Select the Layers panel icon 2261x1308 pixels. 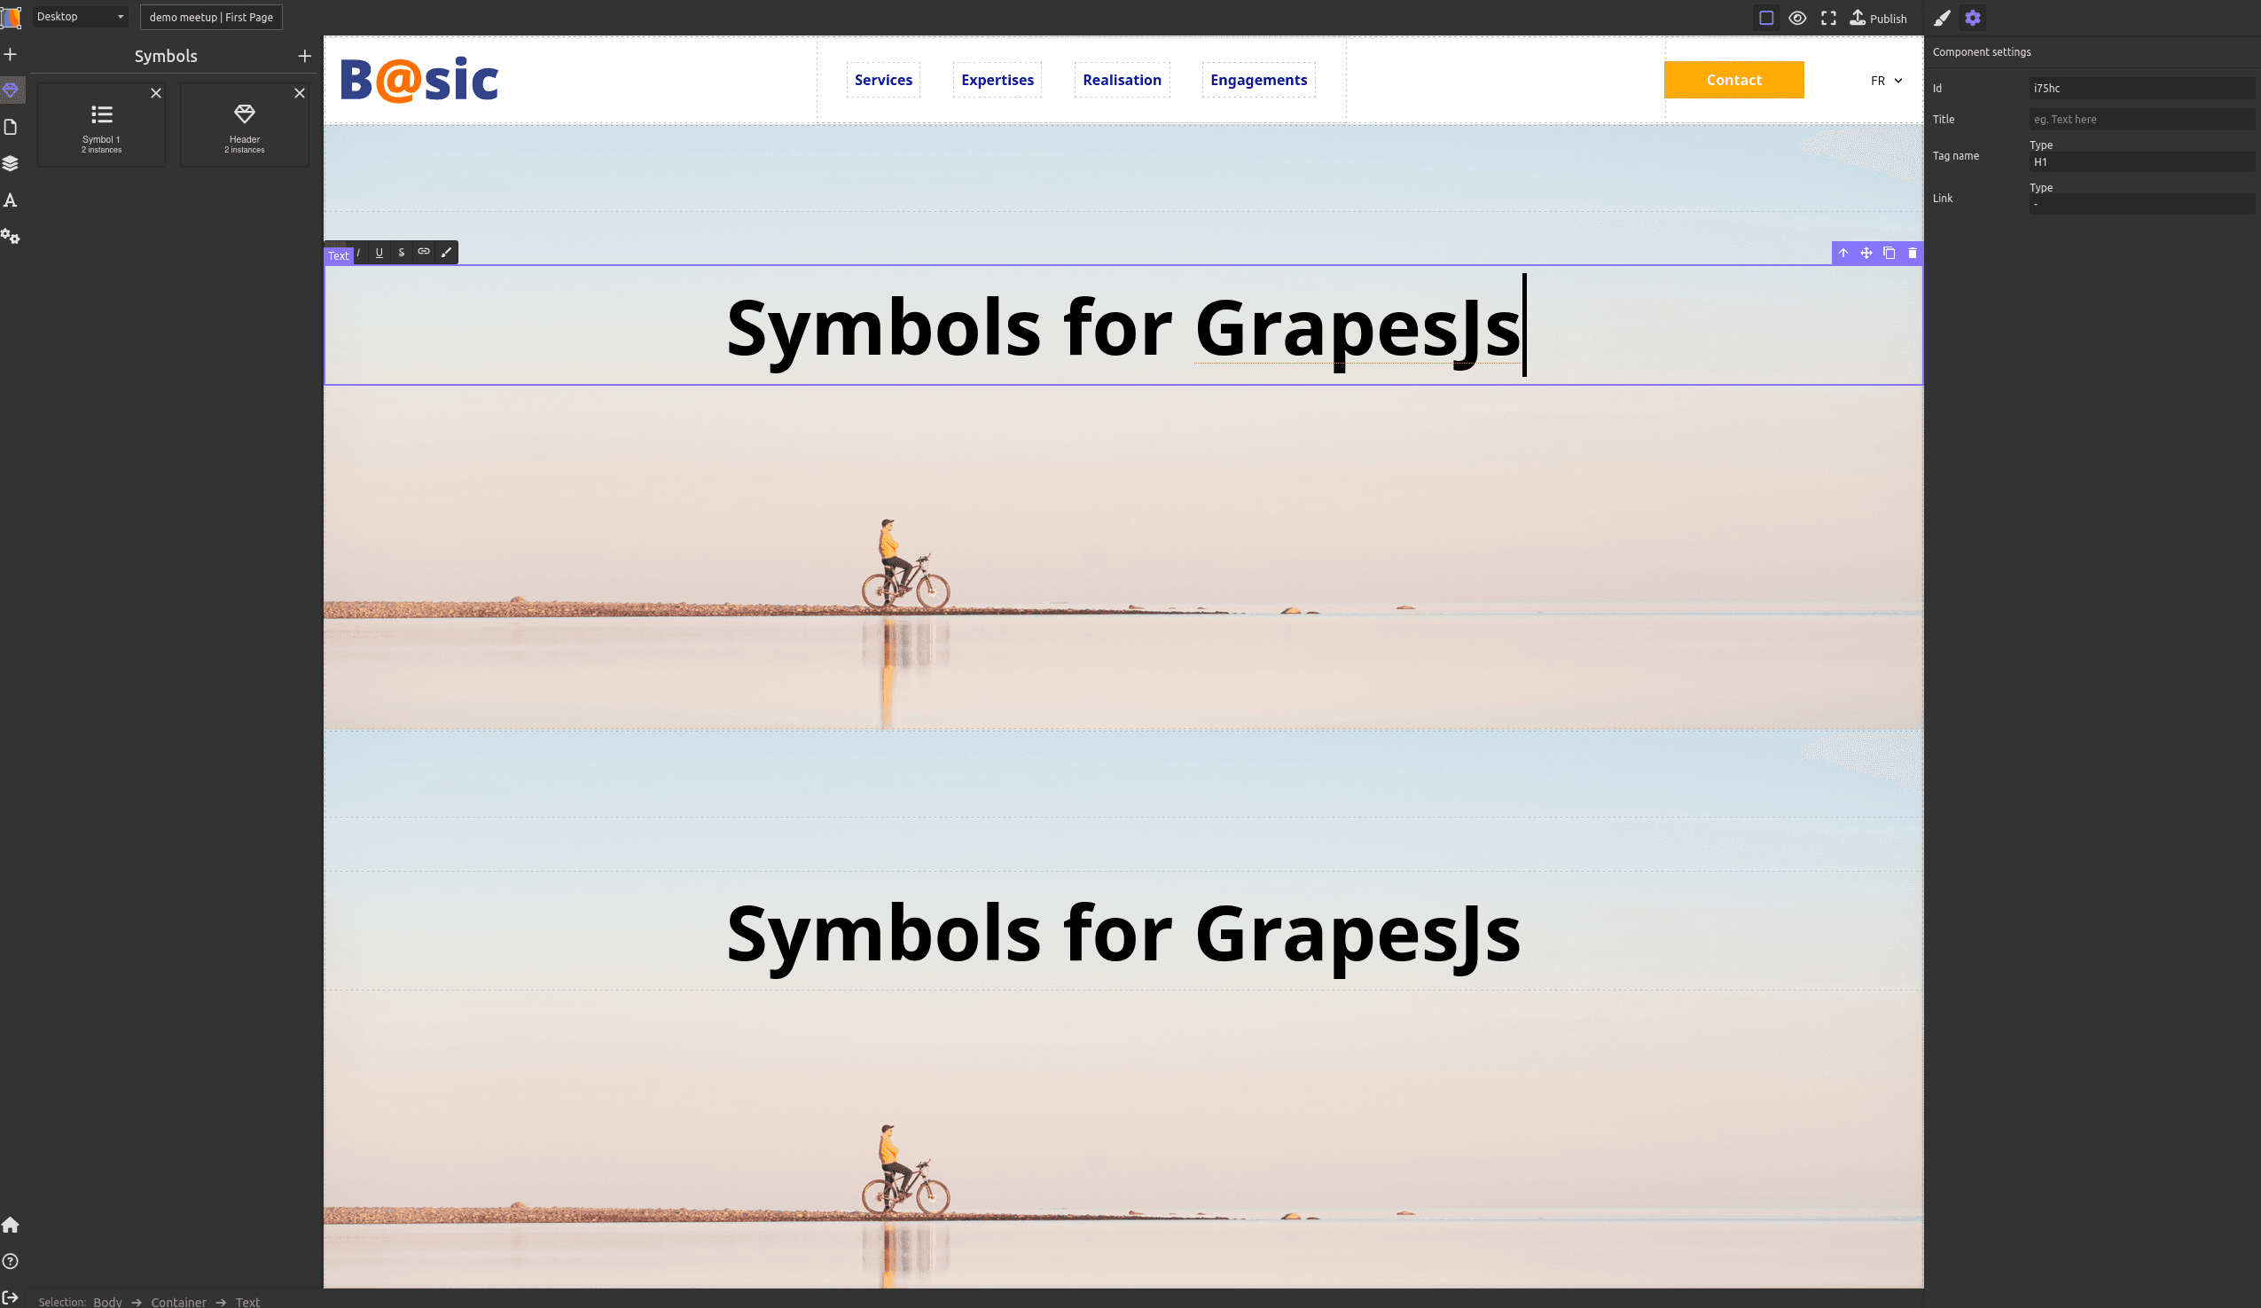point(12,163)
